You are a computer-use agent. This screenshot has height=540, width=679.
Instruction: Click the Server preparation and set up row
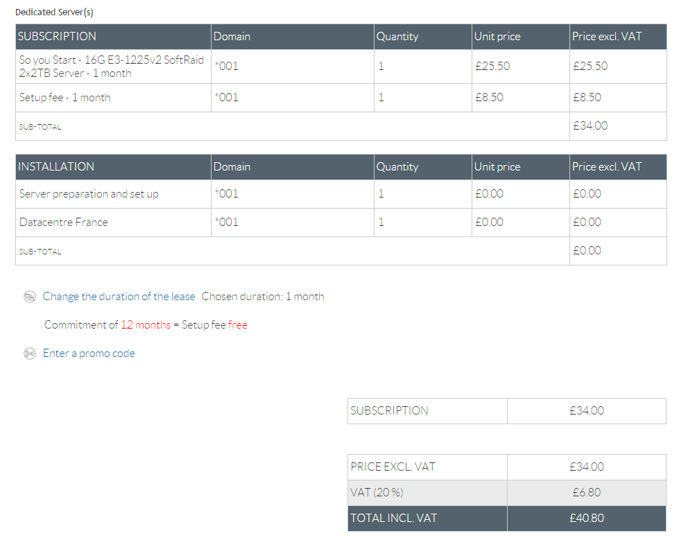[x=341, y=194]
